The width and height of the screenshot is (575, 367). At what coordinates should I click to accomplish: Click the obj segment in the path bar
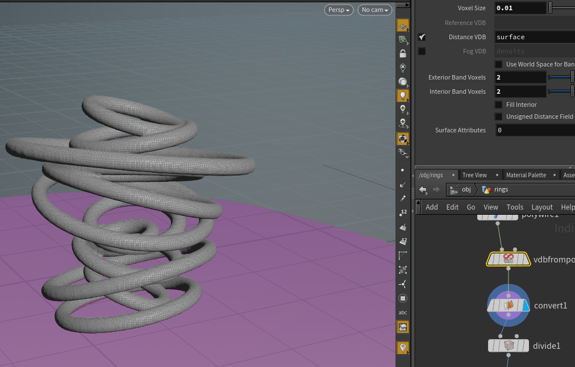[461, 190]
